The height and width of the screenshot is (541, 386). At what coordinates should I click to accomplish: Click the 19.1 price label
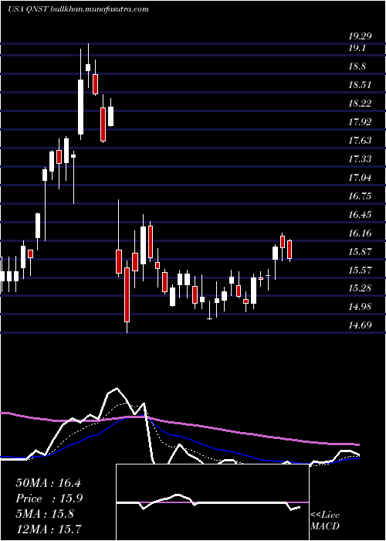[357, 48]
